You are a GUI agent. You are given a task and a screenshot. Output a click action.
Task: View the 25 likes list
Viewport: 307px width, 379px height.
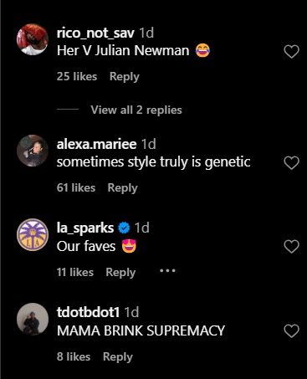(x=77, y=76)
